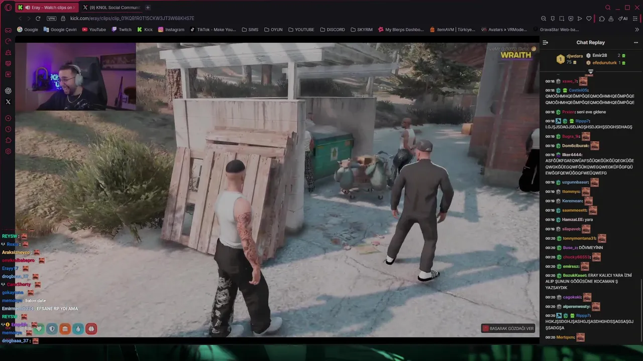Open efeduruturk in the gift leaderboard
Viewport: 643px width, 361px height.
coord(604,63)
